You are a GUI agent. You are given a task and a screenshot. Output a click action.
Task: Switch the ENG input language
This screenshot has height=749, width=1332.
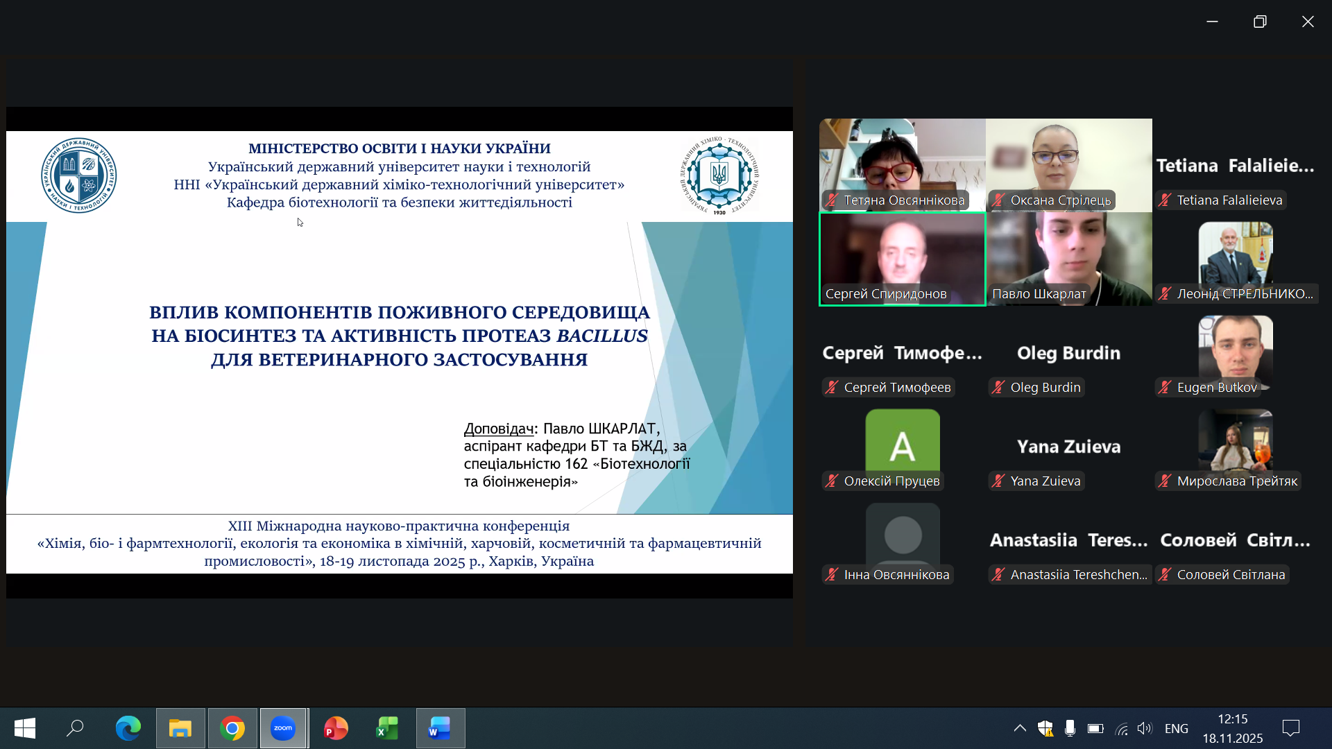pos(1177,728)
